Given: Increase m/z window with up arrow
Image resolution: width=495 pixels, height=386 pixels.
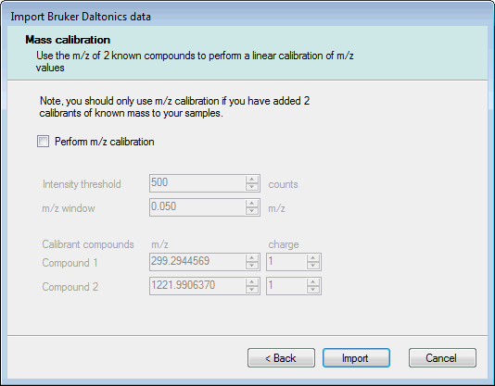Looking at the screenshot, I should pyautogui.click(x=252, y=203).
